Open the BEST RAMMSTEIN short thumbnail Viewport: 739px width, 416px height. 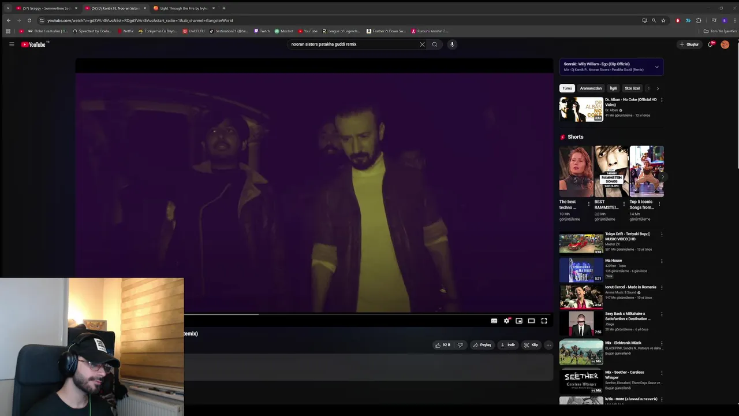(x=611, y=172)
